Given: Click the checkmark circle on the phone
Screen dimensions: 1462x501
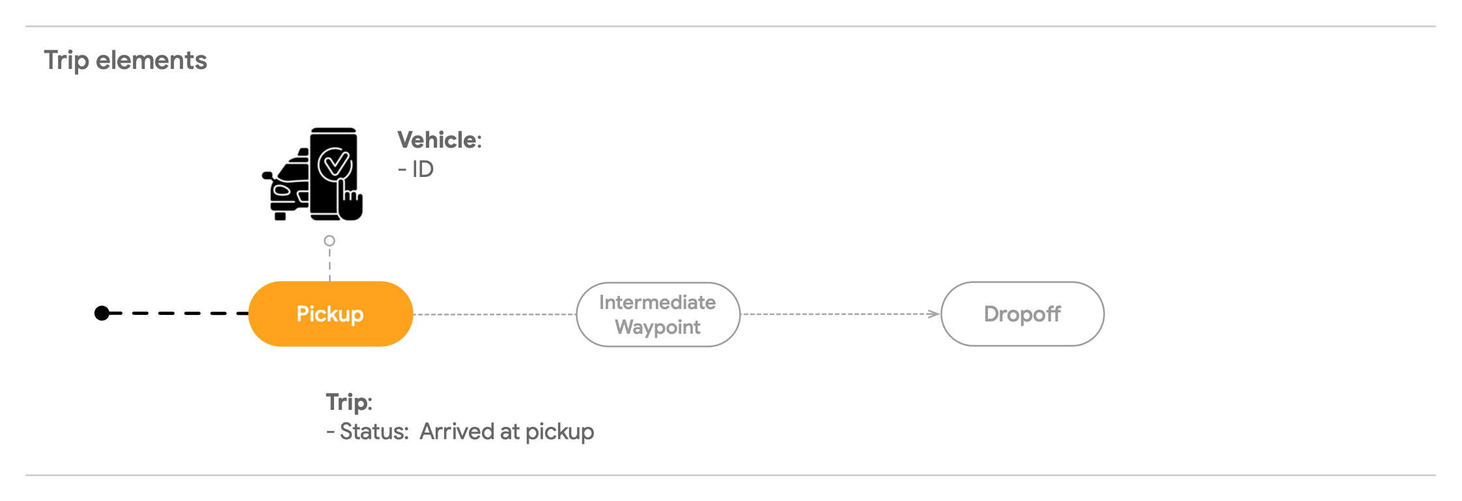Looking at the screenshot, I should pos(335,164).
